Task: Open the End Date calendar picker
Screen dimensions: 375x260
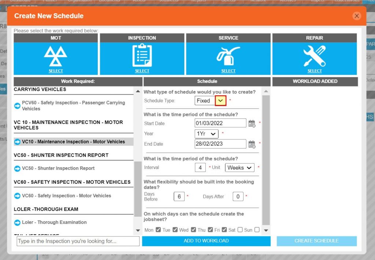Action: click(x=252, y=144)
